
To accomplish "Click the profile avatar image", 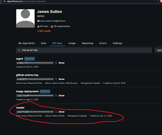I will (25, 18).
